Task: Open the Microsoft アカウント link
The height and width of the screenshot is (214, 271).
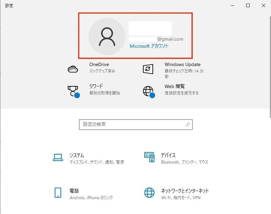Action: pyautogui.click(x=149, y=46)
